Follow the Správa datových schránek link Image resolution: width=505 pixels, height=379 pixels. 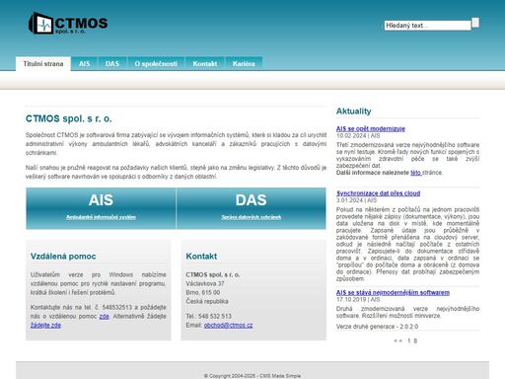252,217
